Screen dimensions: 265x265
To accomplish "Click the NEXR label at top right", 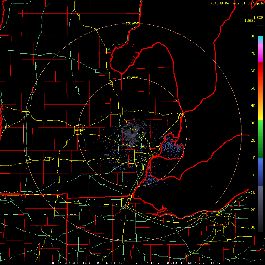I will click(259, 18).
